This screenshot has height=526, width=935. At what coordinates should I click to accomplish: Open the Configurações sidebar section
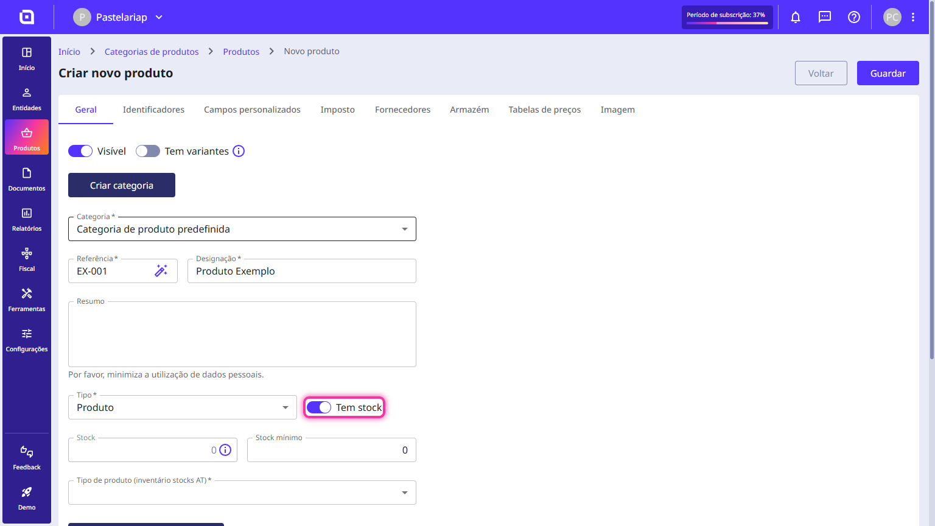tap(27, 340)
